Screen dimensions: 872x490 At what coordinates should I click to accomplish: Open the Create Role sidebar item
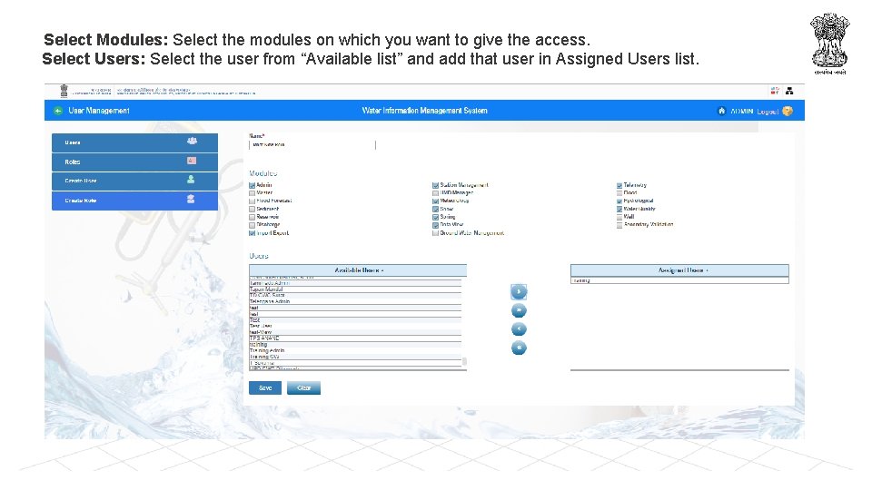pyautogui.click(x=134, y=201)
